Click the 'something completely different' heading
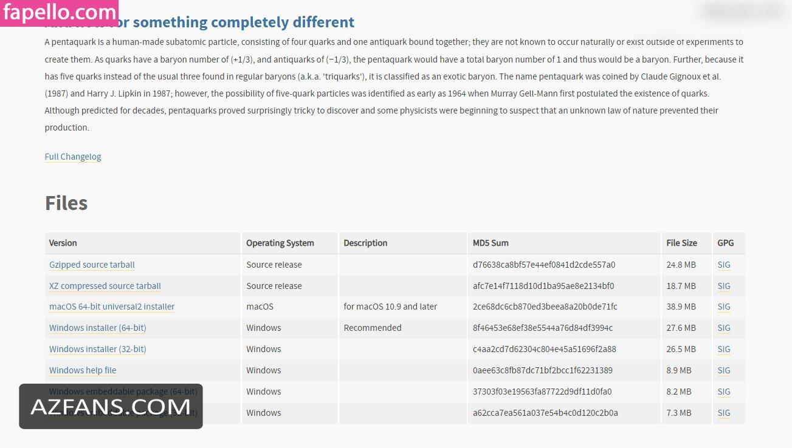This screenshot has height=448, width=792. [x=243, y=22]
